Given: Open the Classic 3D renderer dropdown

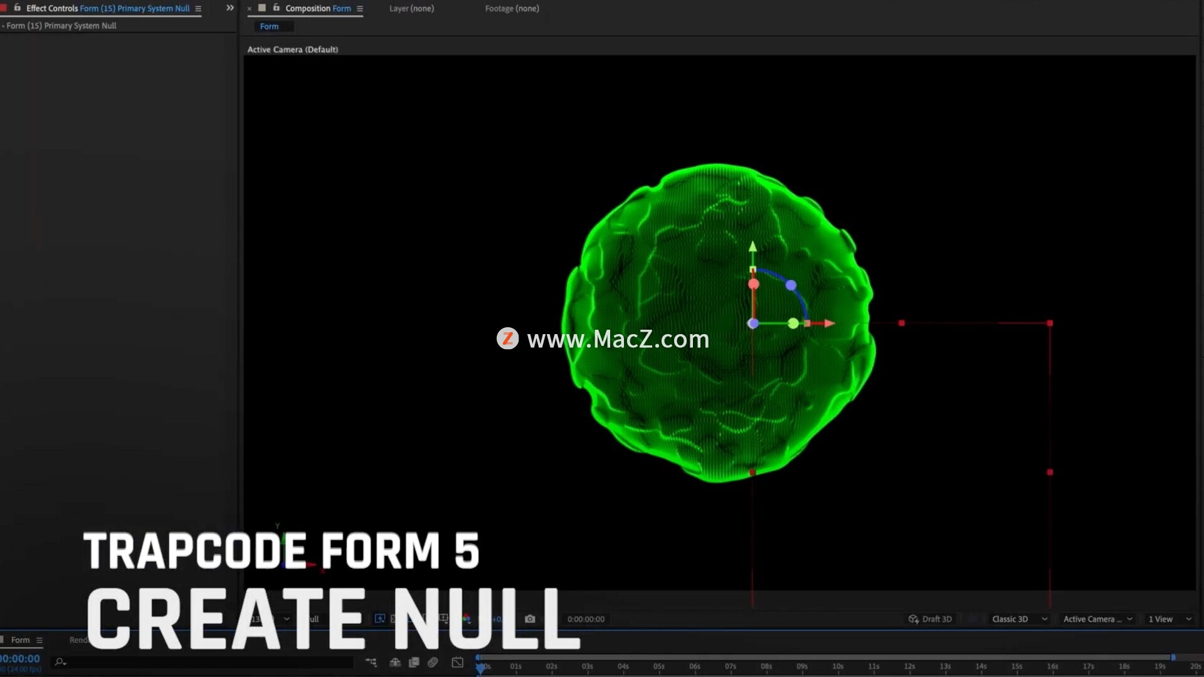Looking at the screenshot, I should click(1020, 619).
